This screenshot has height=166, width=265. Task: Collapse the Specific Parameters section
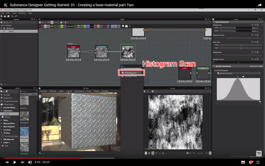pos(213,66)
